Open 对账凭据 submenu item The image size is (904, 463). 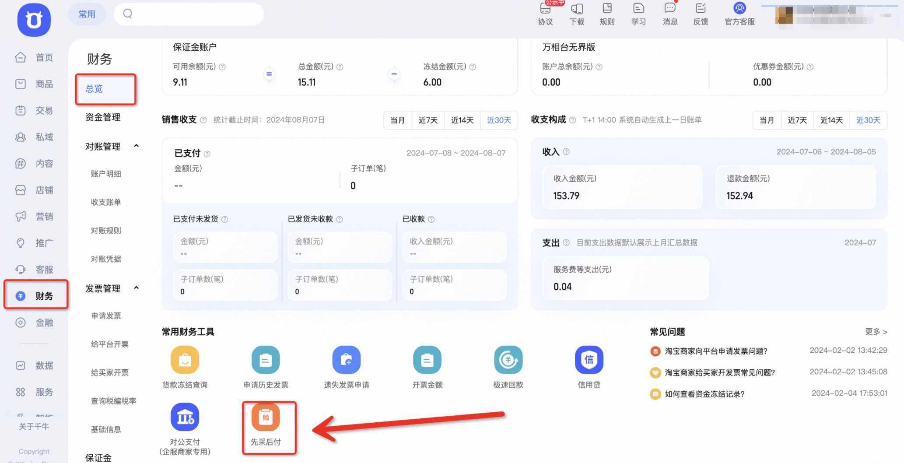[106, 259]
